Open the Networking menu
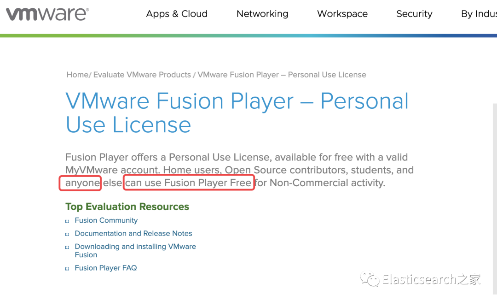The height and width of the screenshot is (301, 497). point(262,14)
